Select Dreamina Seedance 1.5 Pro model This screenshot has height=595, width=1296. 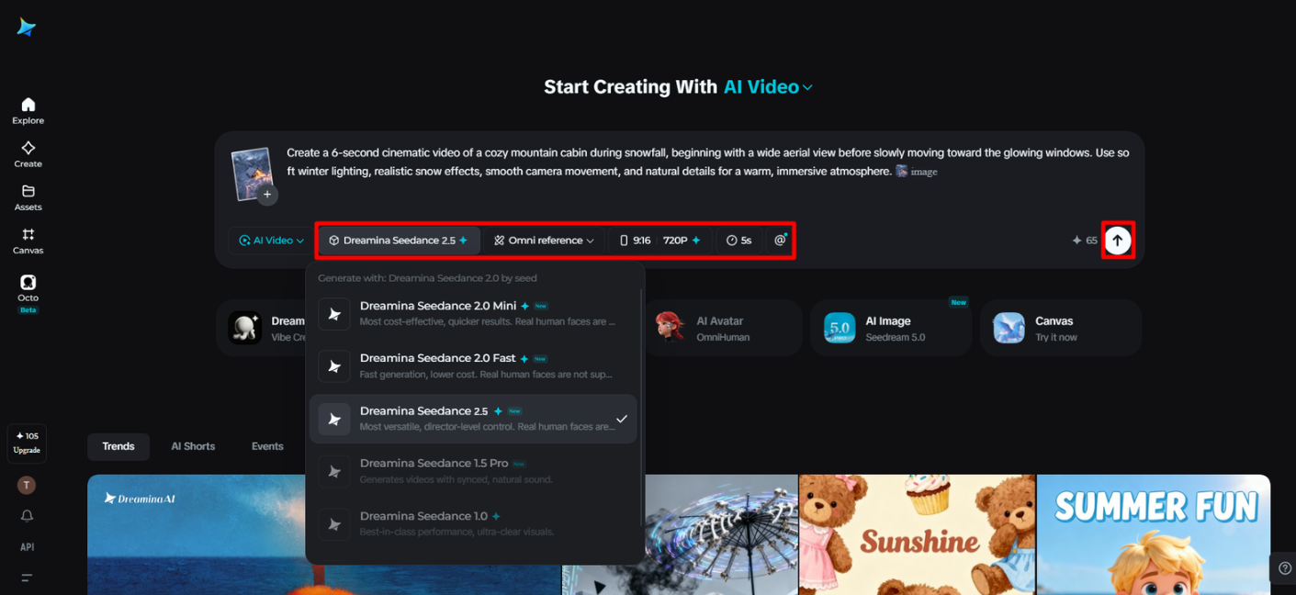(473, 471)
